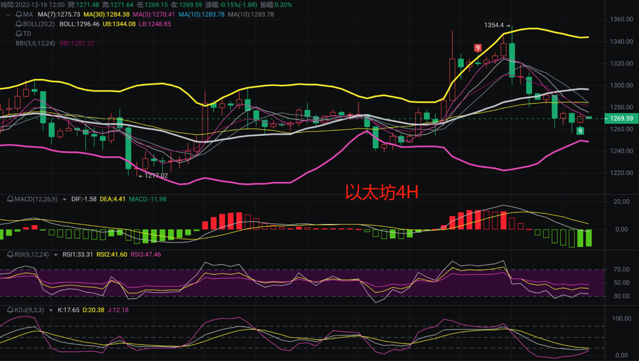Select the RSI(6,12,24) panel header
The height and width of the screenshot is (361, 639).
tap(32, 254)
